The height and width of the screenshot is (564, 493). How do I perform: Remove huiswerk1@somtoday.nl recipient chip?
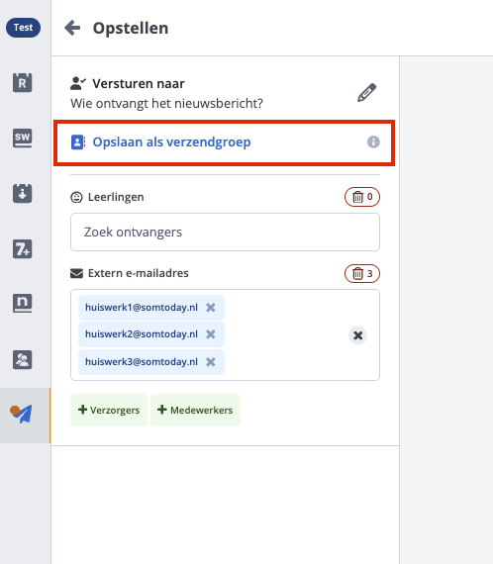(211, 308)
